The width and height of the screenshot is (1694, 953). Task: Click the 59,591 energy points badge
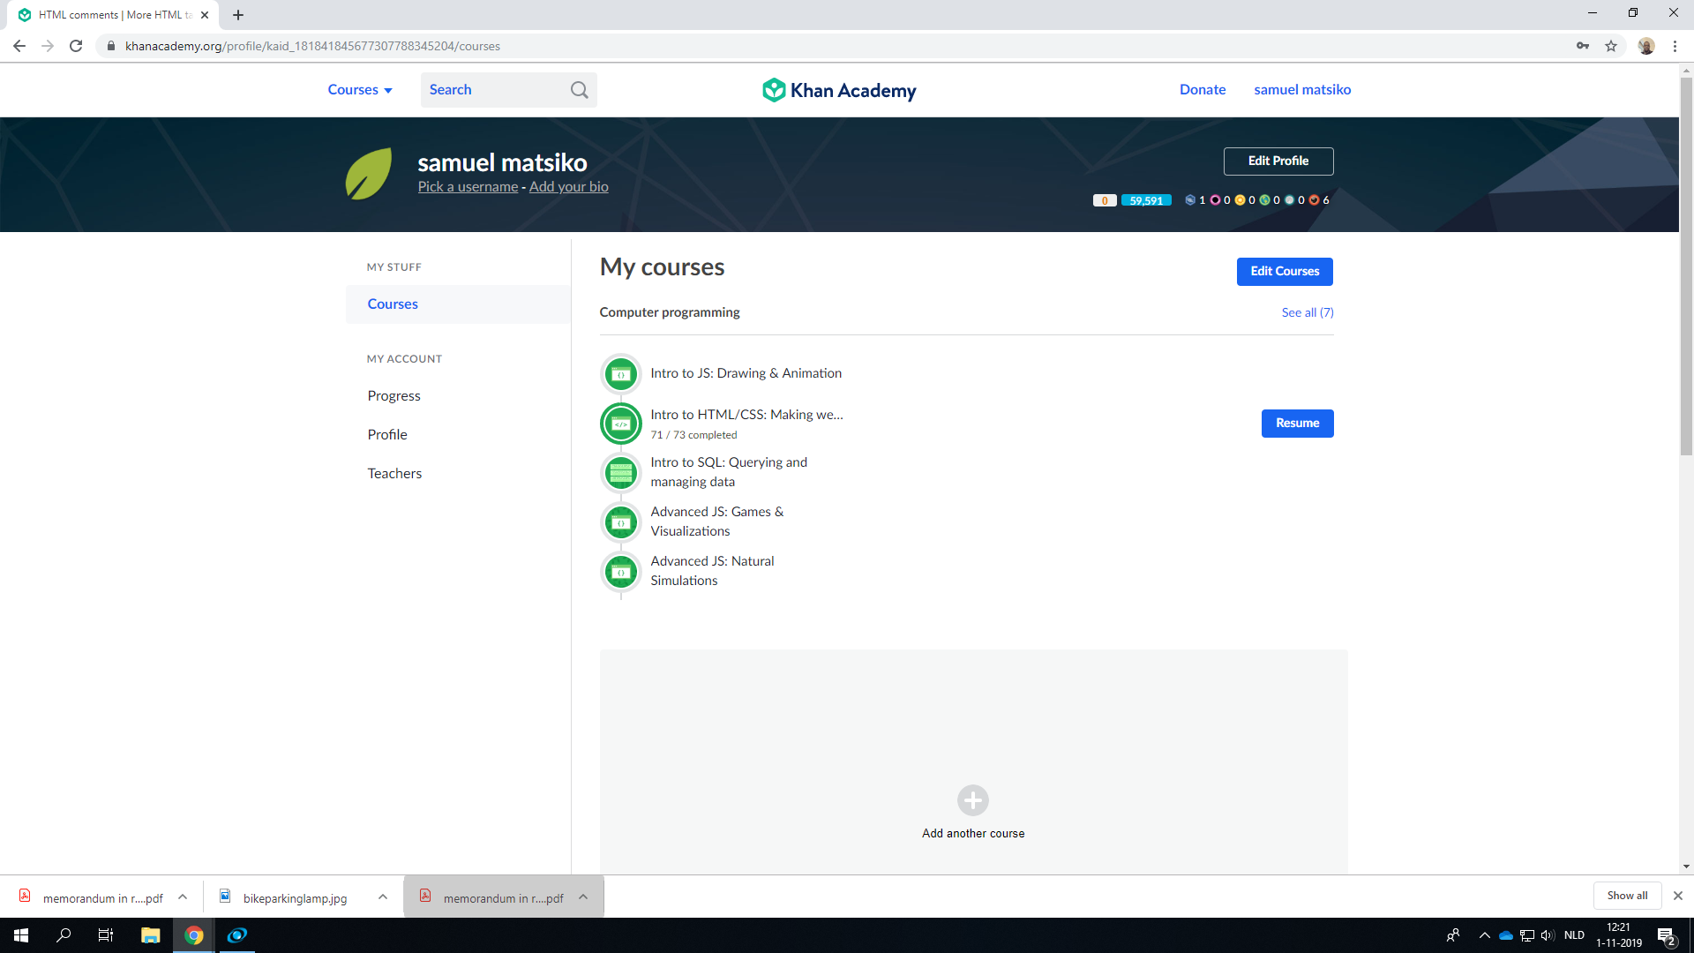click(x=1146, y=200)
